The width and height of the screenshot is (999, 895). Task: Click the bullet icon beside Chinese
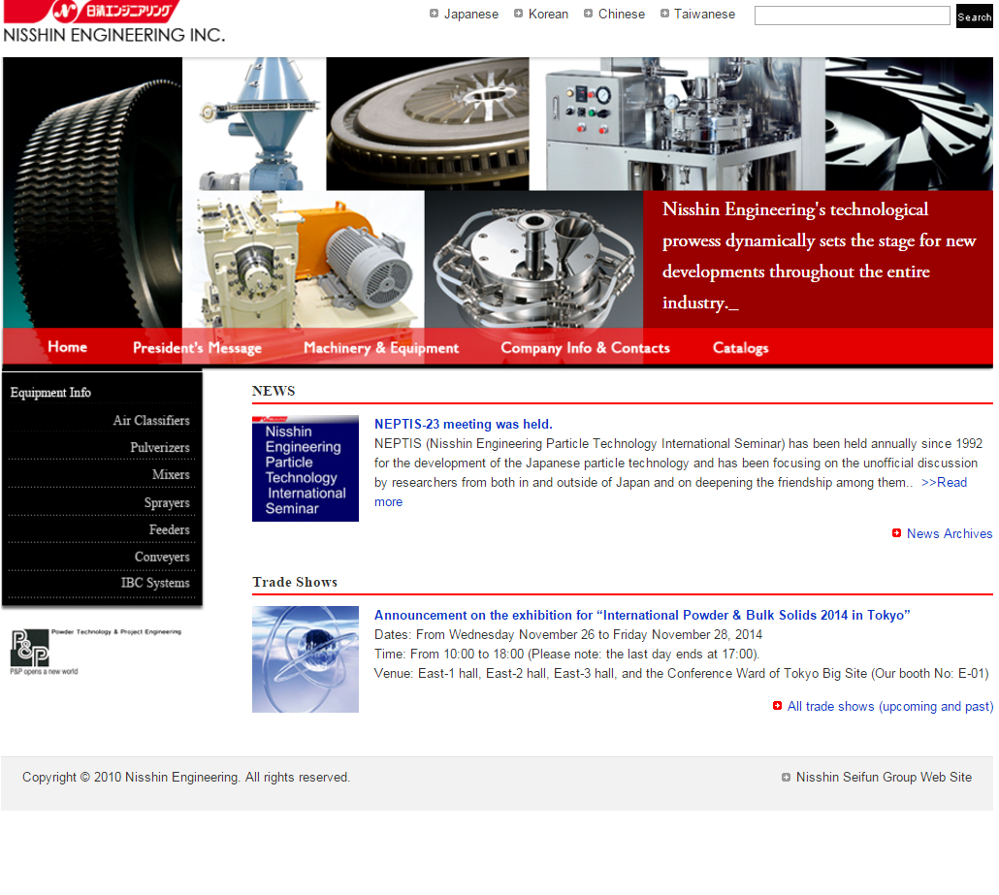click(588, 14)
